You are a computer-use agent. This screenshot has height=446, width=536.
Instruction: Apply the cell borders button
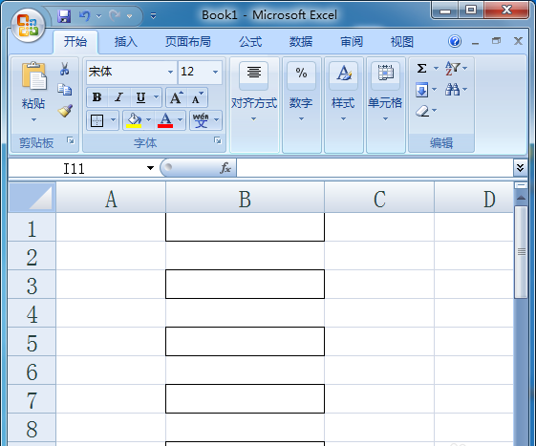(x=97, y=120)
